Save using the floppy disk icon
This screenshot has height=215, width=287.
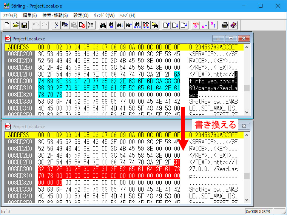[x=24, y=25]
